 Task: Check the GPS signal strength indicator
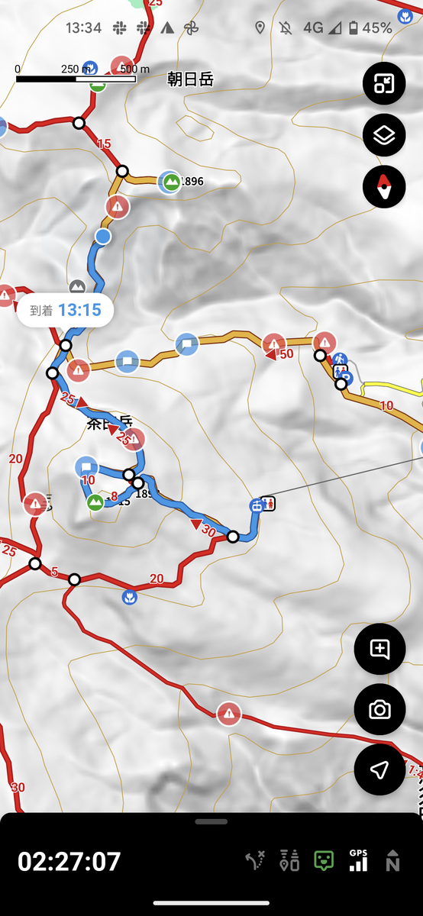click(358, 860)
